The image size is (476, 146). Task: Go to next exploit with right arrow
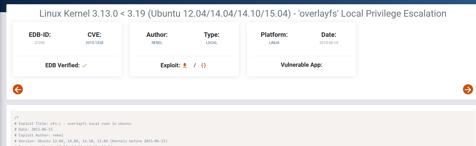click(468, 89)
